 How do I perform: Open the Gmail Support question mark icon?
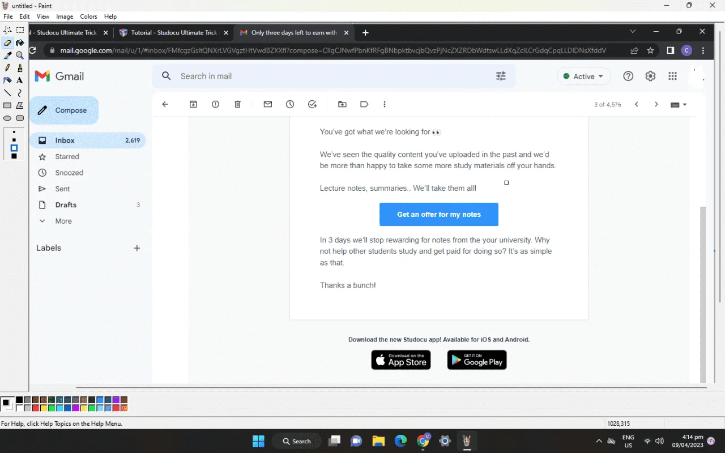point(628,76)
